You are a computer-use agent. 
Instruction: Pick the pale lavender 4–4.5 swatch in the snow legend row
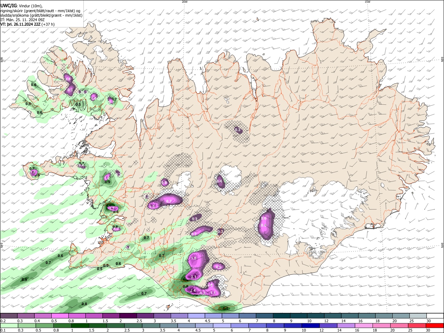(196, 316)
